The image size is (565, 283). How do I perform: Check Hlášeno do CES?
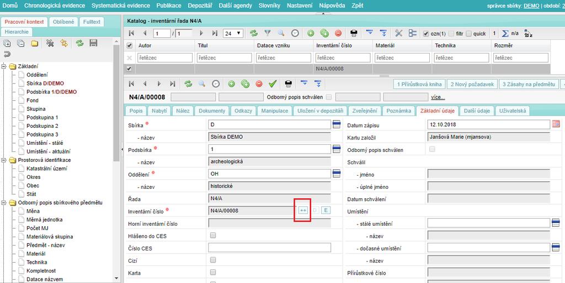pos(213,236)
